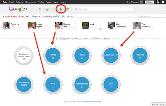Select Catherine Dix's person card
The image size is (166, 106).
tap(13, 26)
